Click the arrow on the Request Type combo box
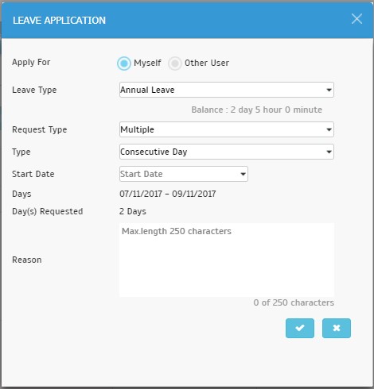This screenshot has width=374, height=389. tap(329, 129)
